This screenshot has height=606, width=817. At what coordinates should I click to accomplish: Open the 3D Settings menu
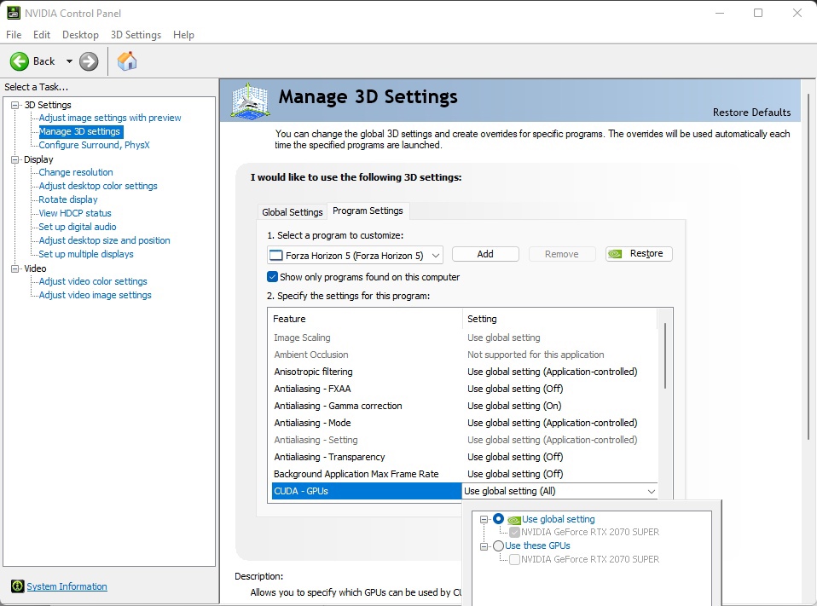(x=136, y=35)
